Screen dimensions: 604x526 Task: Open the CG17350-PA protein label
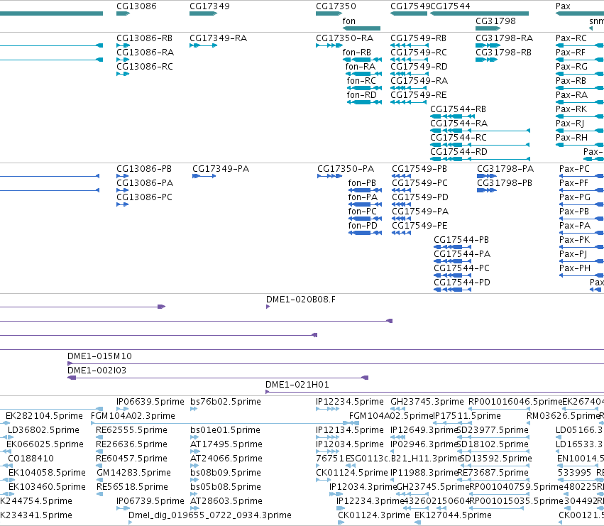[x=346, y=169]
